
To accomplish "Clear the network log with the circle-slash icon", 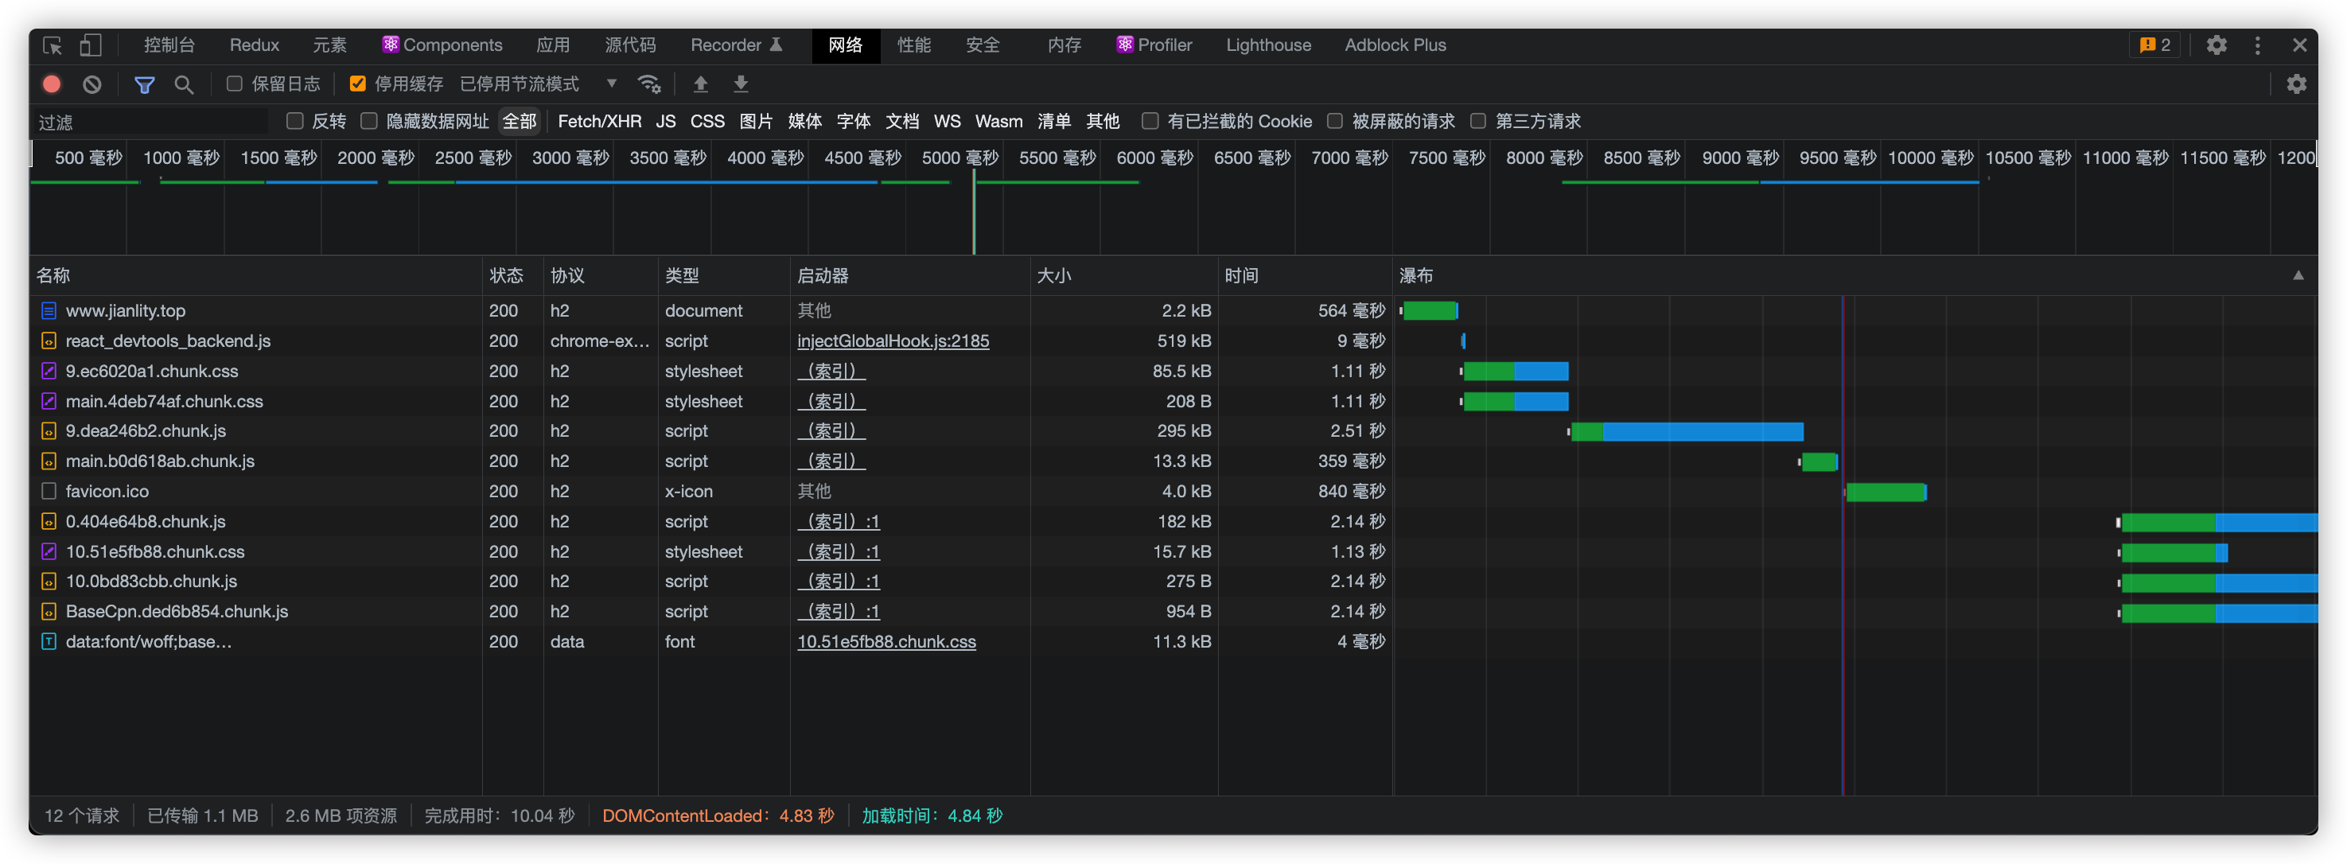I will 92,84.
